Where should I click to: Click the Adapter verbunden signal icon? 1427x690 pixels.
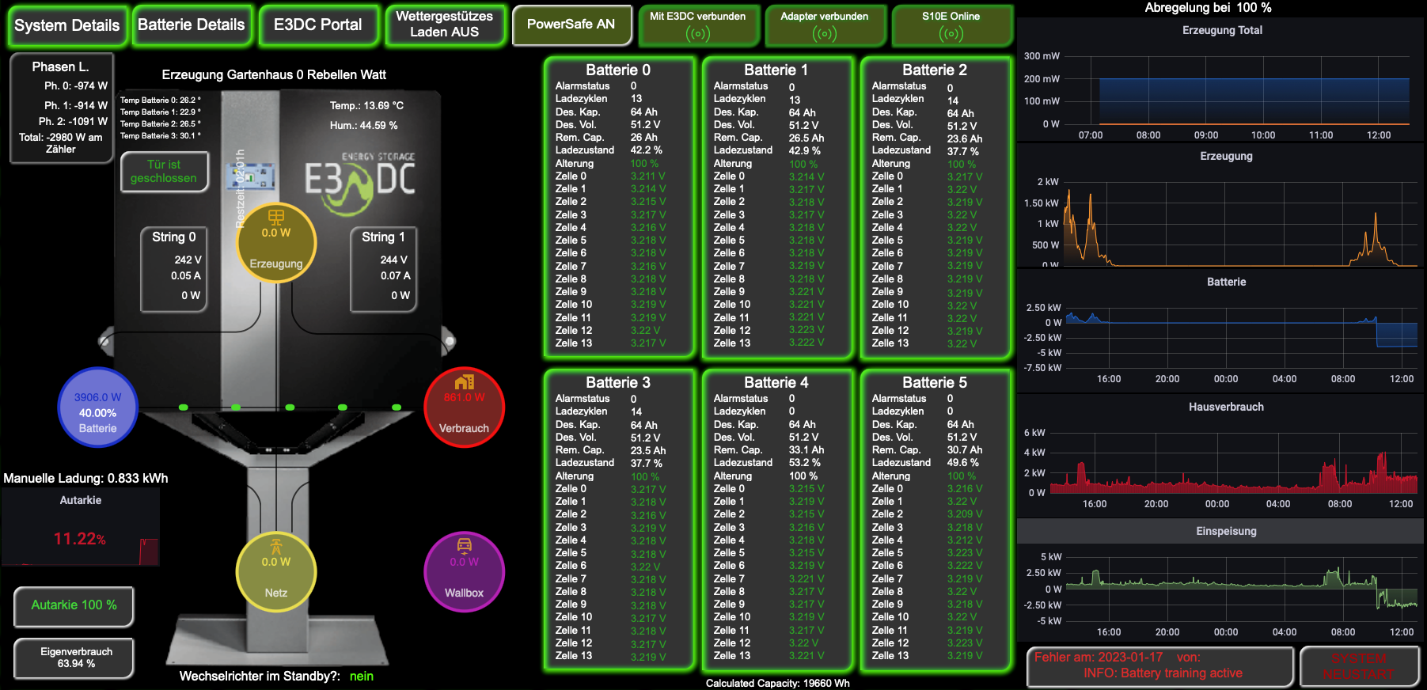[x=825, y=34]
